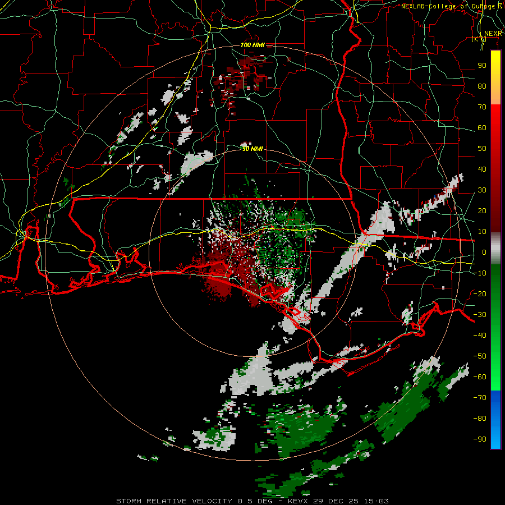Viewport: 505px width, 505px height.
Task: Click the 80 value on the velocity scale
Action: coord(482,86)
